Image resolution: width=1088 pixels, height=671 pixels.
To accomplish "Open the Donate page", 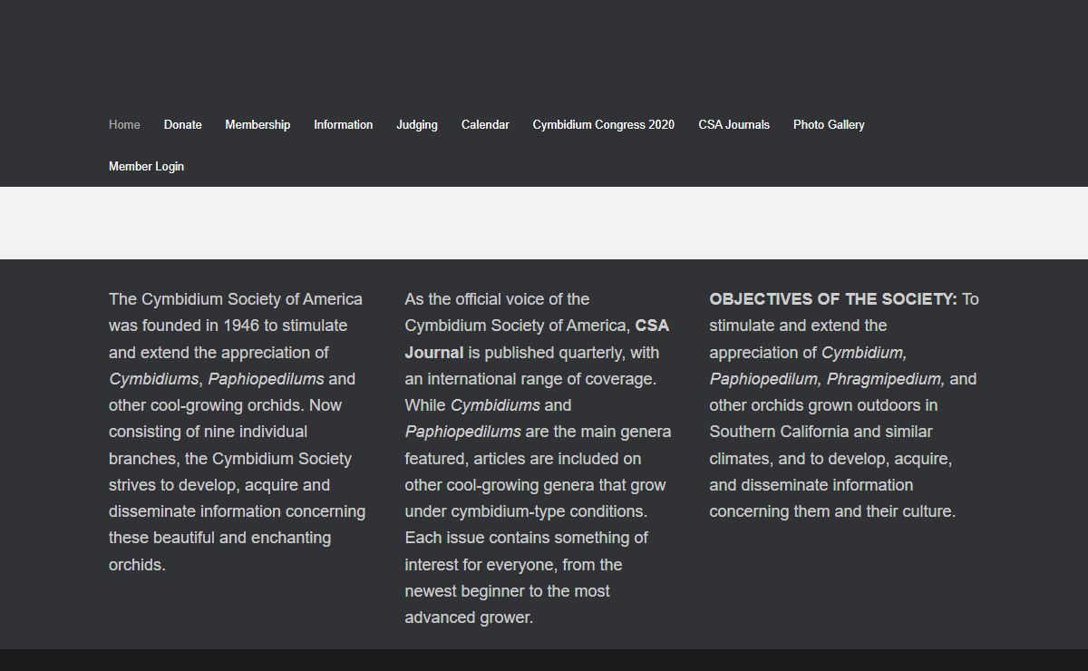I will coord(182,124).
